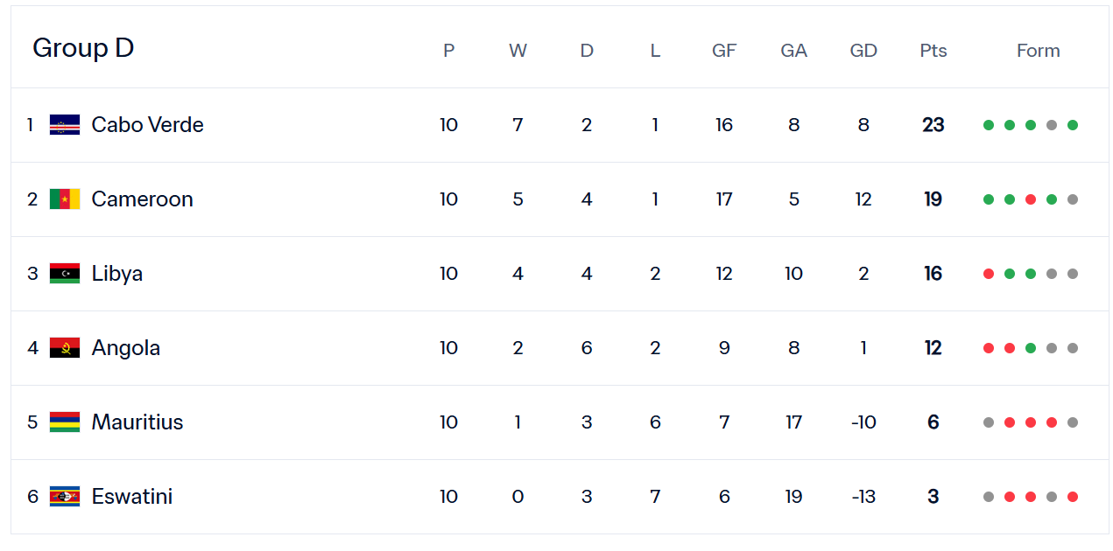This screenshot has height=551, width=1113.
Task: Click Libya's first red form dot
Action: click(989, 274)
